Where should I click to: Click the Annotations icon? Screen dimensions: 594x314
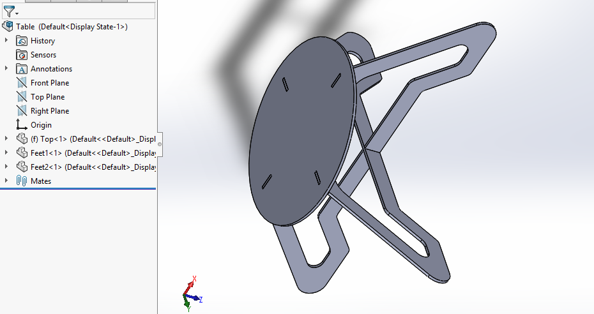pos(22,69)
